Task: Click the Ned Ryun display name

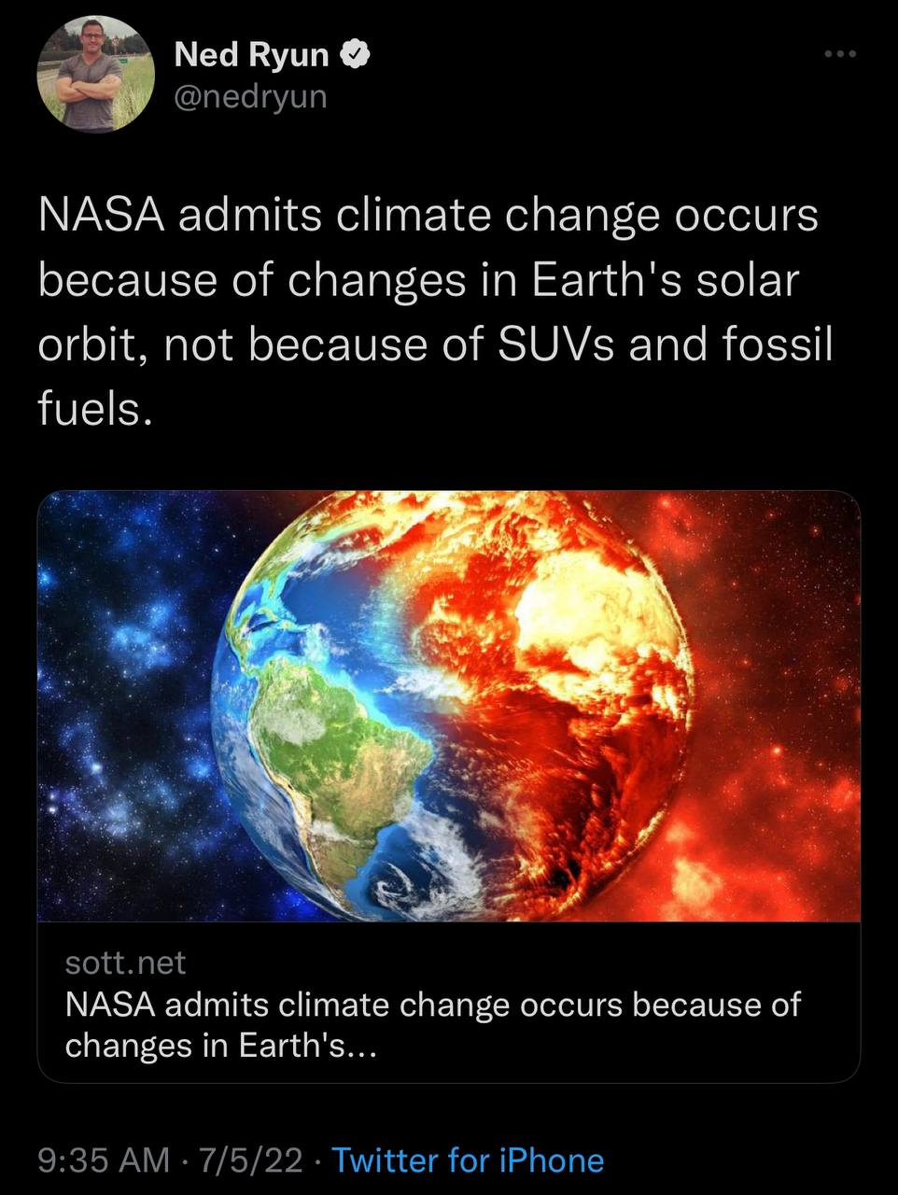Action: pos(252,55)
